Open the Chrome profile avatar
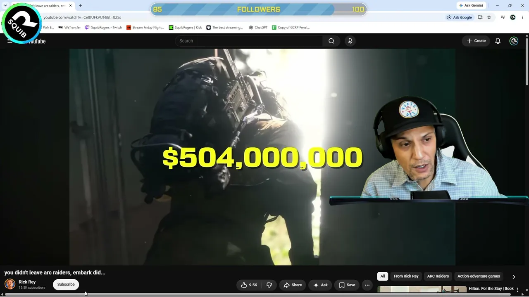This screenshot has width=529, height=297. tap(513, 17)
